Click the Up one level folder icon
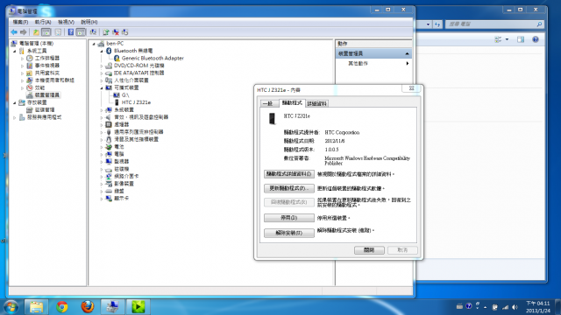 (x=36, y=32)
